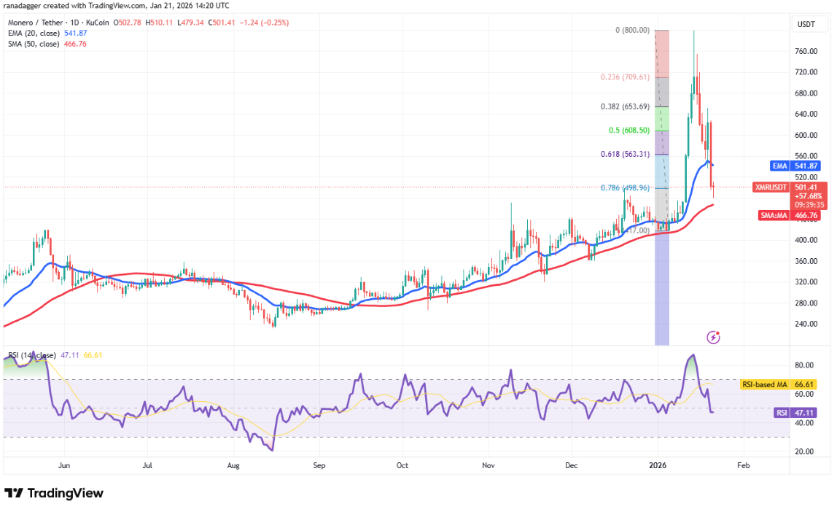
Task: Open the USDT currency selector on price axis
Action: (806, 25)
